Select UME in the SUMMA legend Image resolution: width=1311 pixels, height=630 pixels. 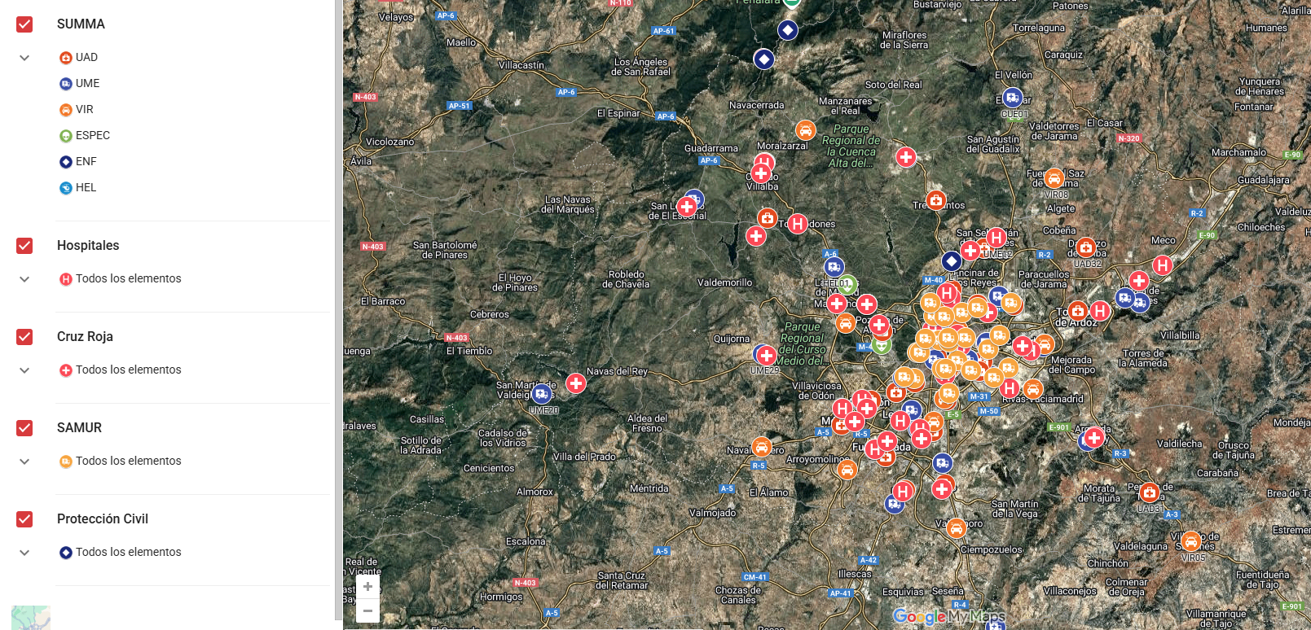(x=87, y=84)
